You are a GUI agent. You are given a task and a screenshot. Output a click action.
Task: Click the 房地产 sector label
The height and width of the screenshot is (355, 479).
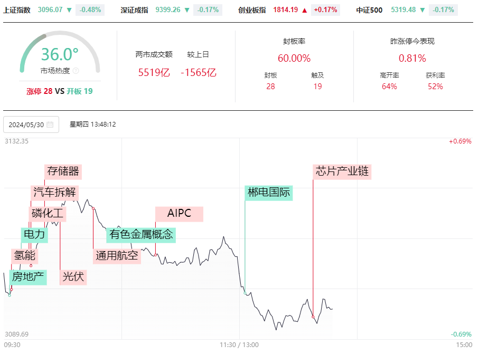point(28,277)
